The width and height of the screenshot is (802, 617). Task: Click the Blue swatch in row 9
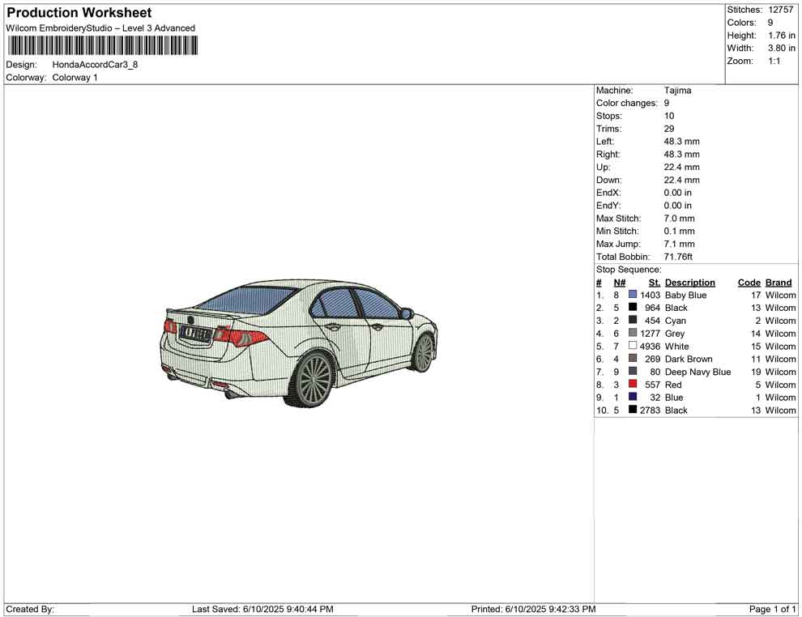click(x=633, y=398)
